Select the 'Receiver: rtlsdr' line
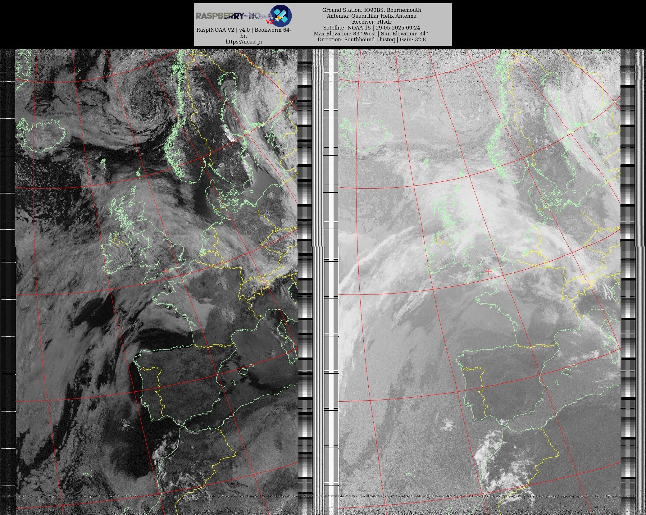The height and width of the screenshot is (515, 646). (x=371, y=22)
